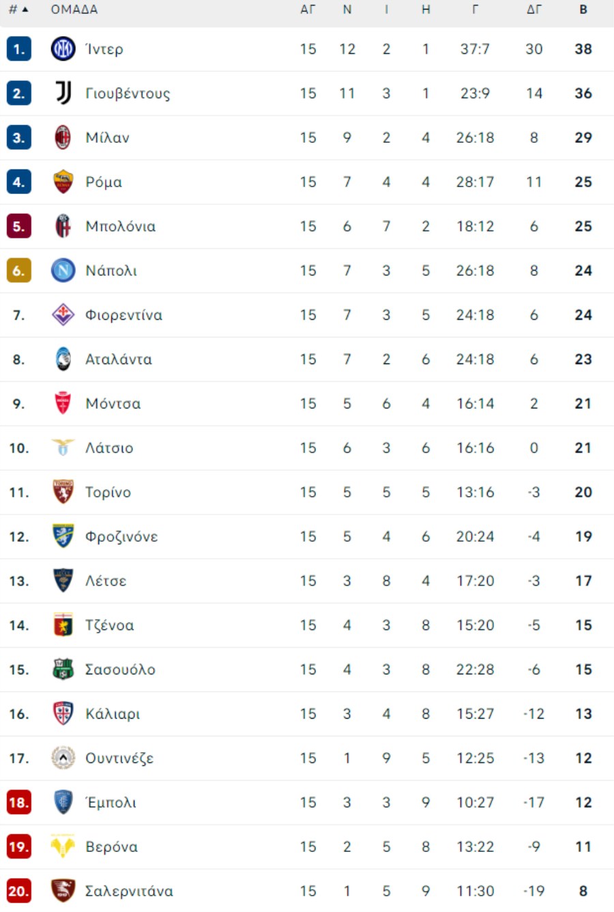Viewport: 614px width, 912px height.
Task: Click the Napoli blue N badge
Action: point(63,271)
